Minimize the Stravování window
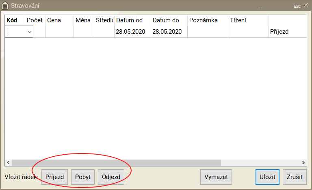312x190 pixels. tap(260, 6)
